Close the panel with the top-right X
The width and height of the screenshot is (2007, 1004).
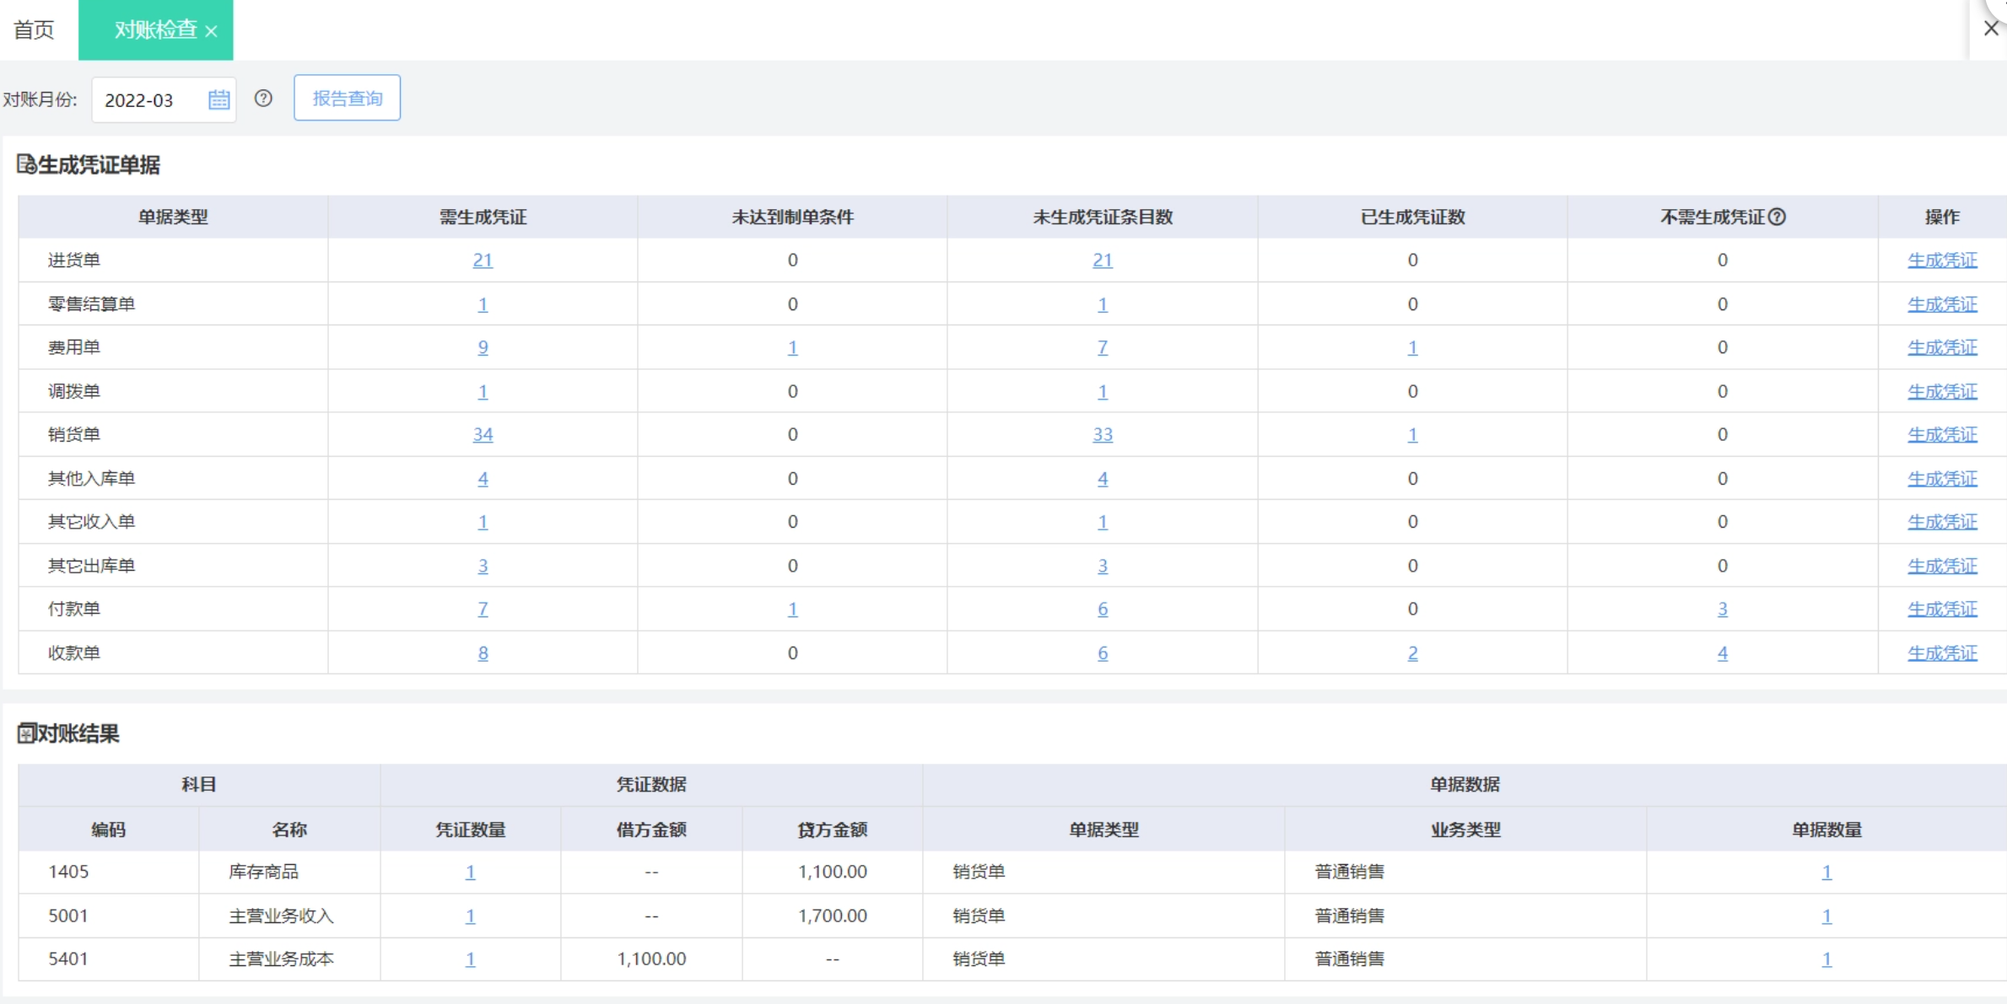(x=1991, y=29)
